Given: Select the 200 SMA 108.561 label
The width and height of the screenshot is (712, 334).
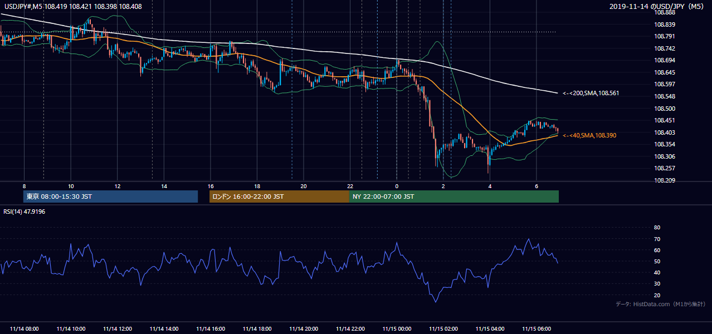Looking at the screenshot, I should tap(591, 93).
